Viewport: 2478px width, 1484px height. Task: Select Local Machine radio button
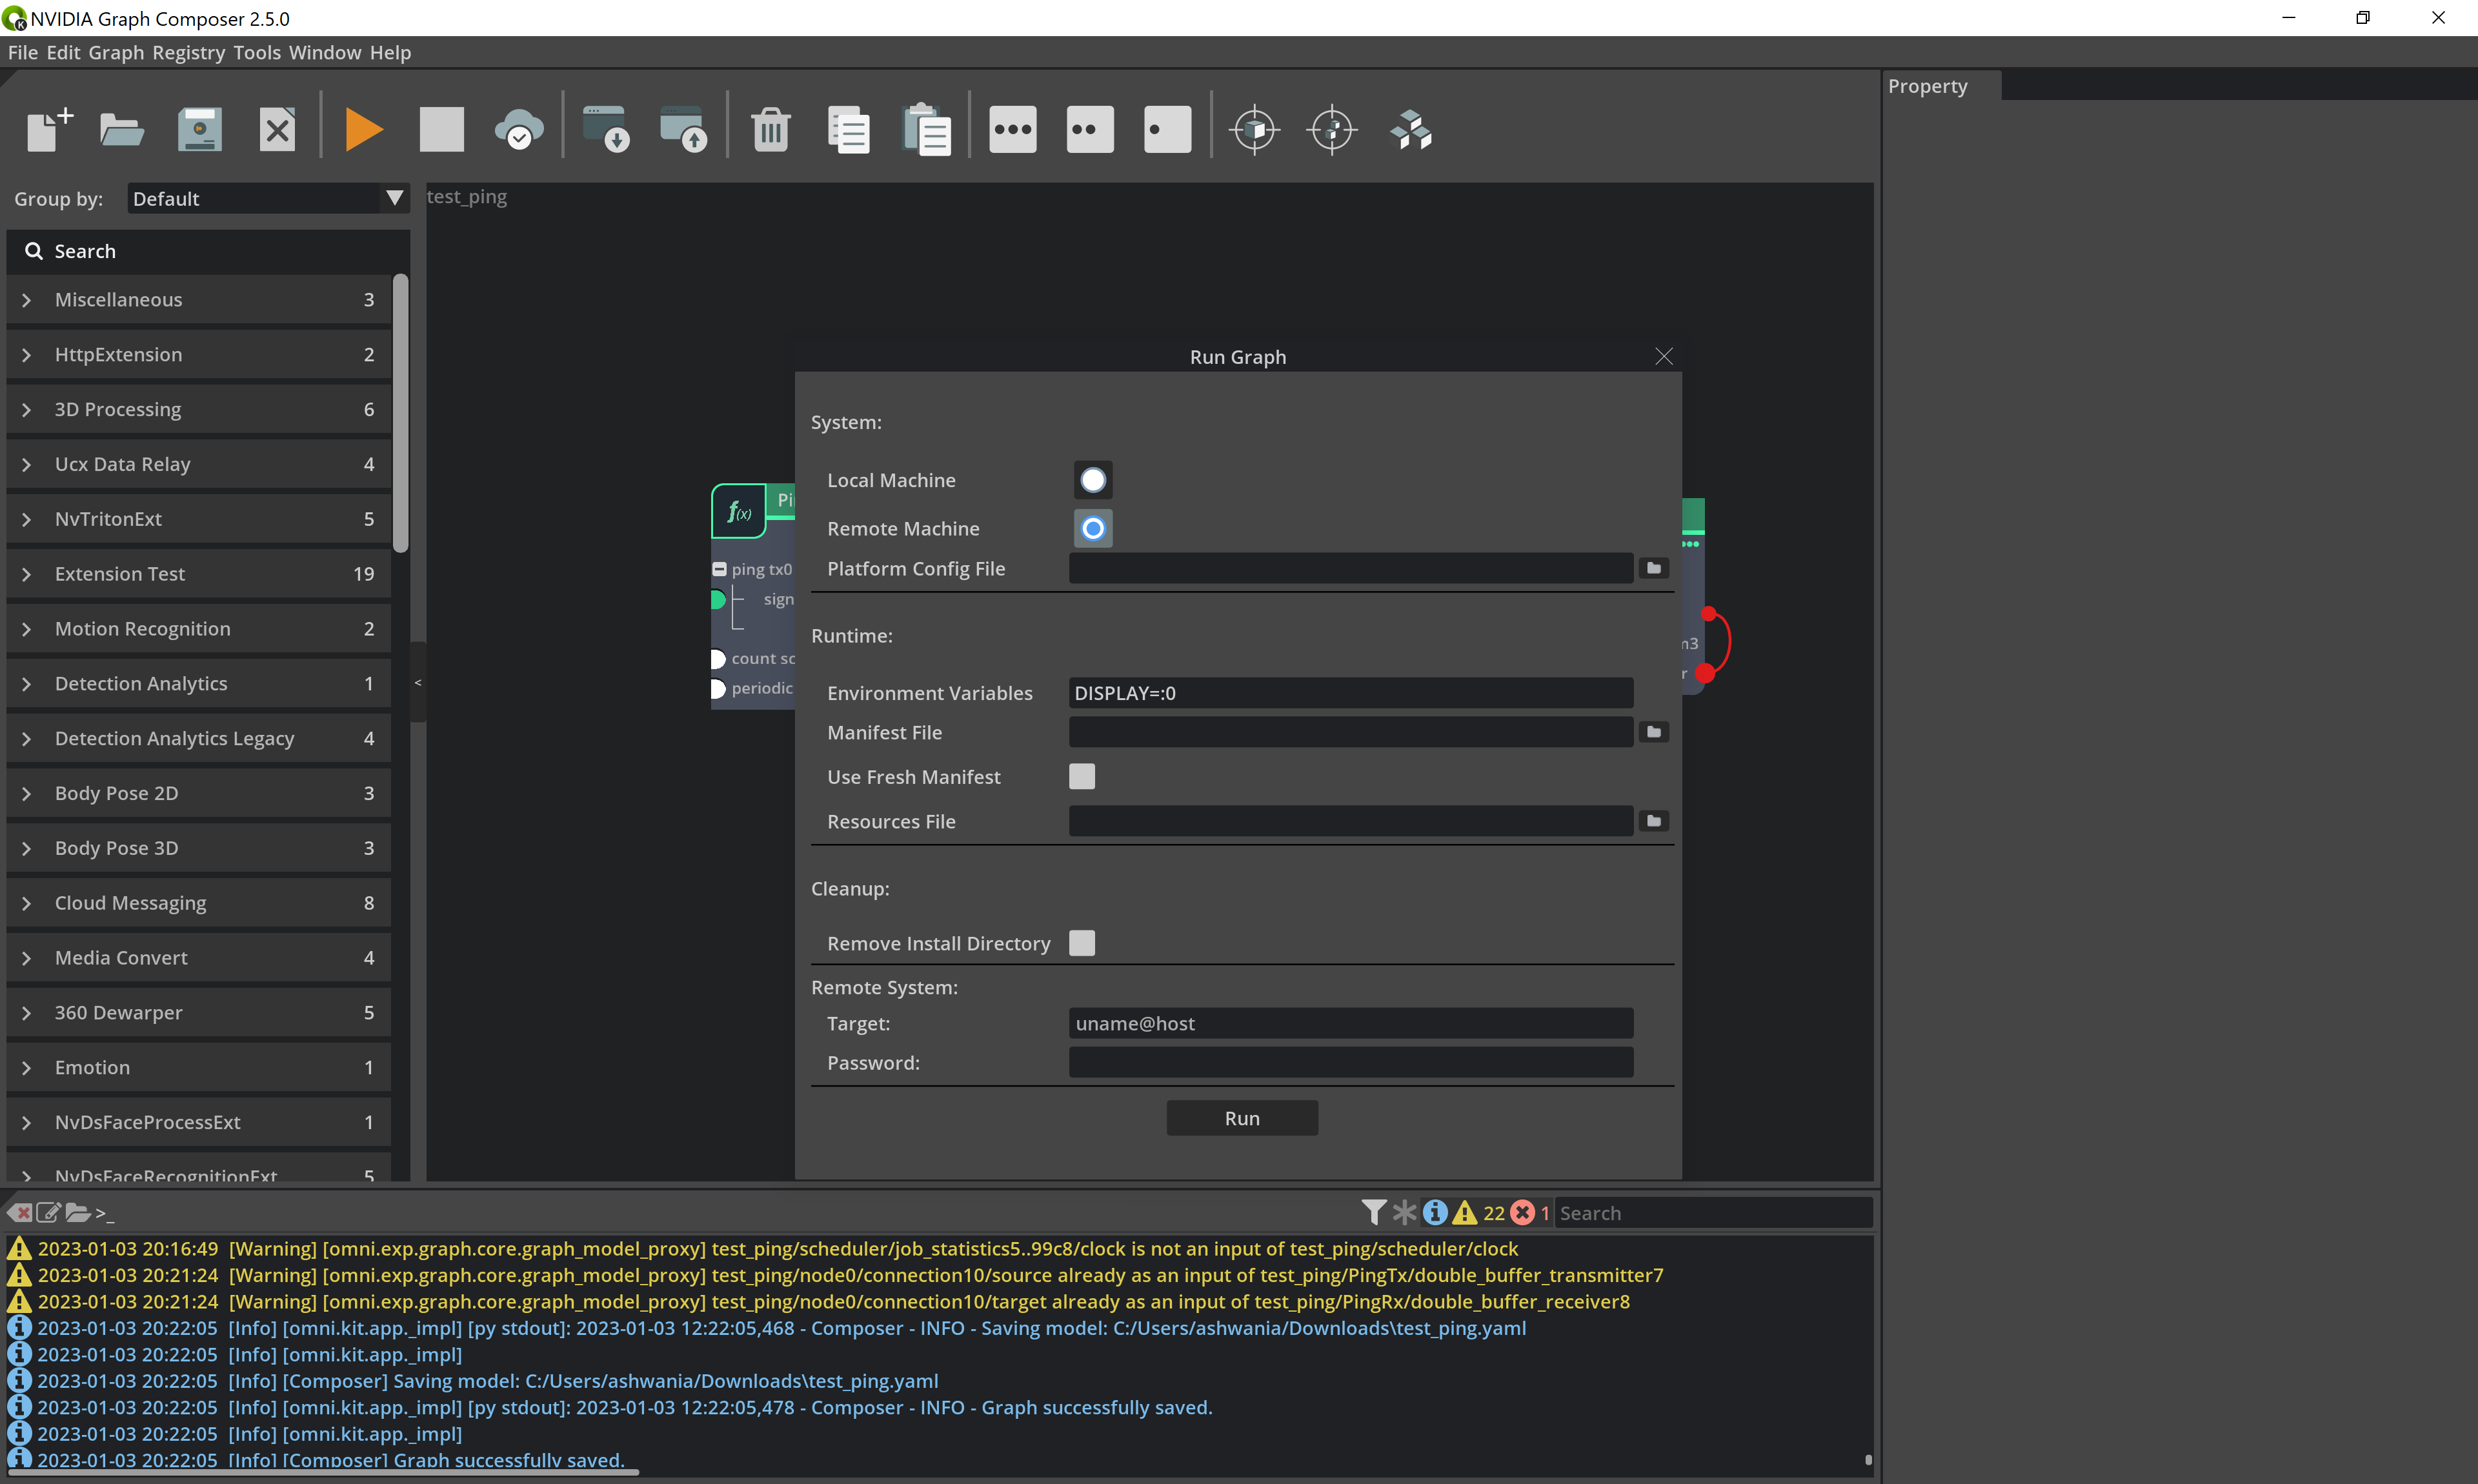[1093, 480]
